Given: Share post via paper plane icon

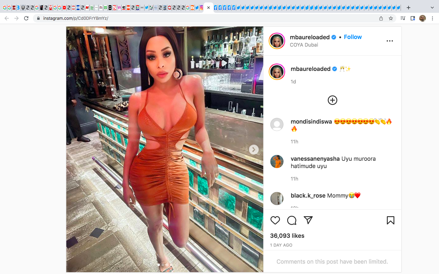Looking at the screenshot, I should click(308, 220).
